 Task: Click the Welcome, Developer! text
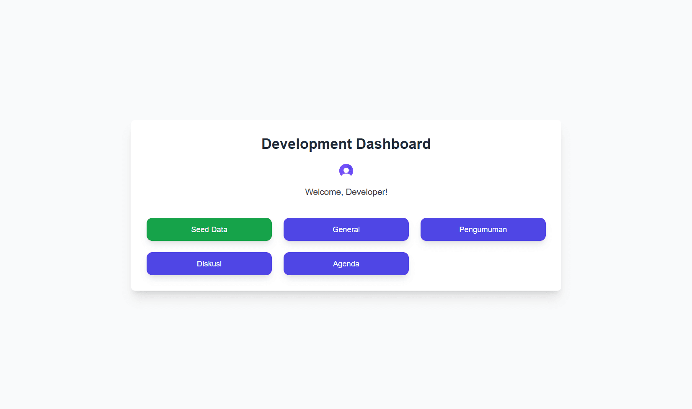click(346, 192)
